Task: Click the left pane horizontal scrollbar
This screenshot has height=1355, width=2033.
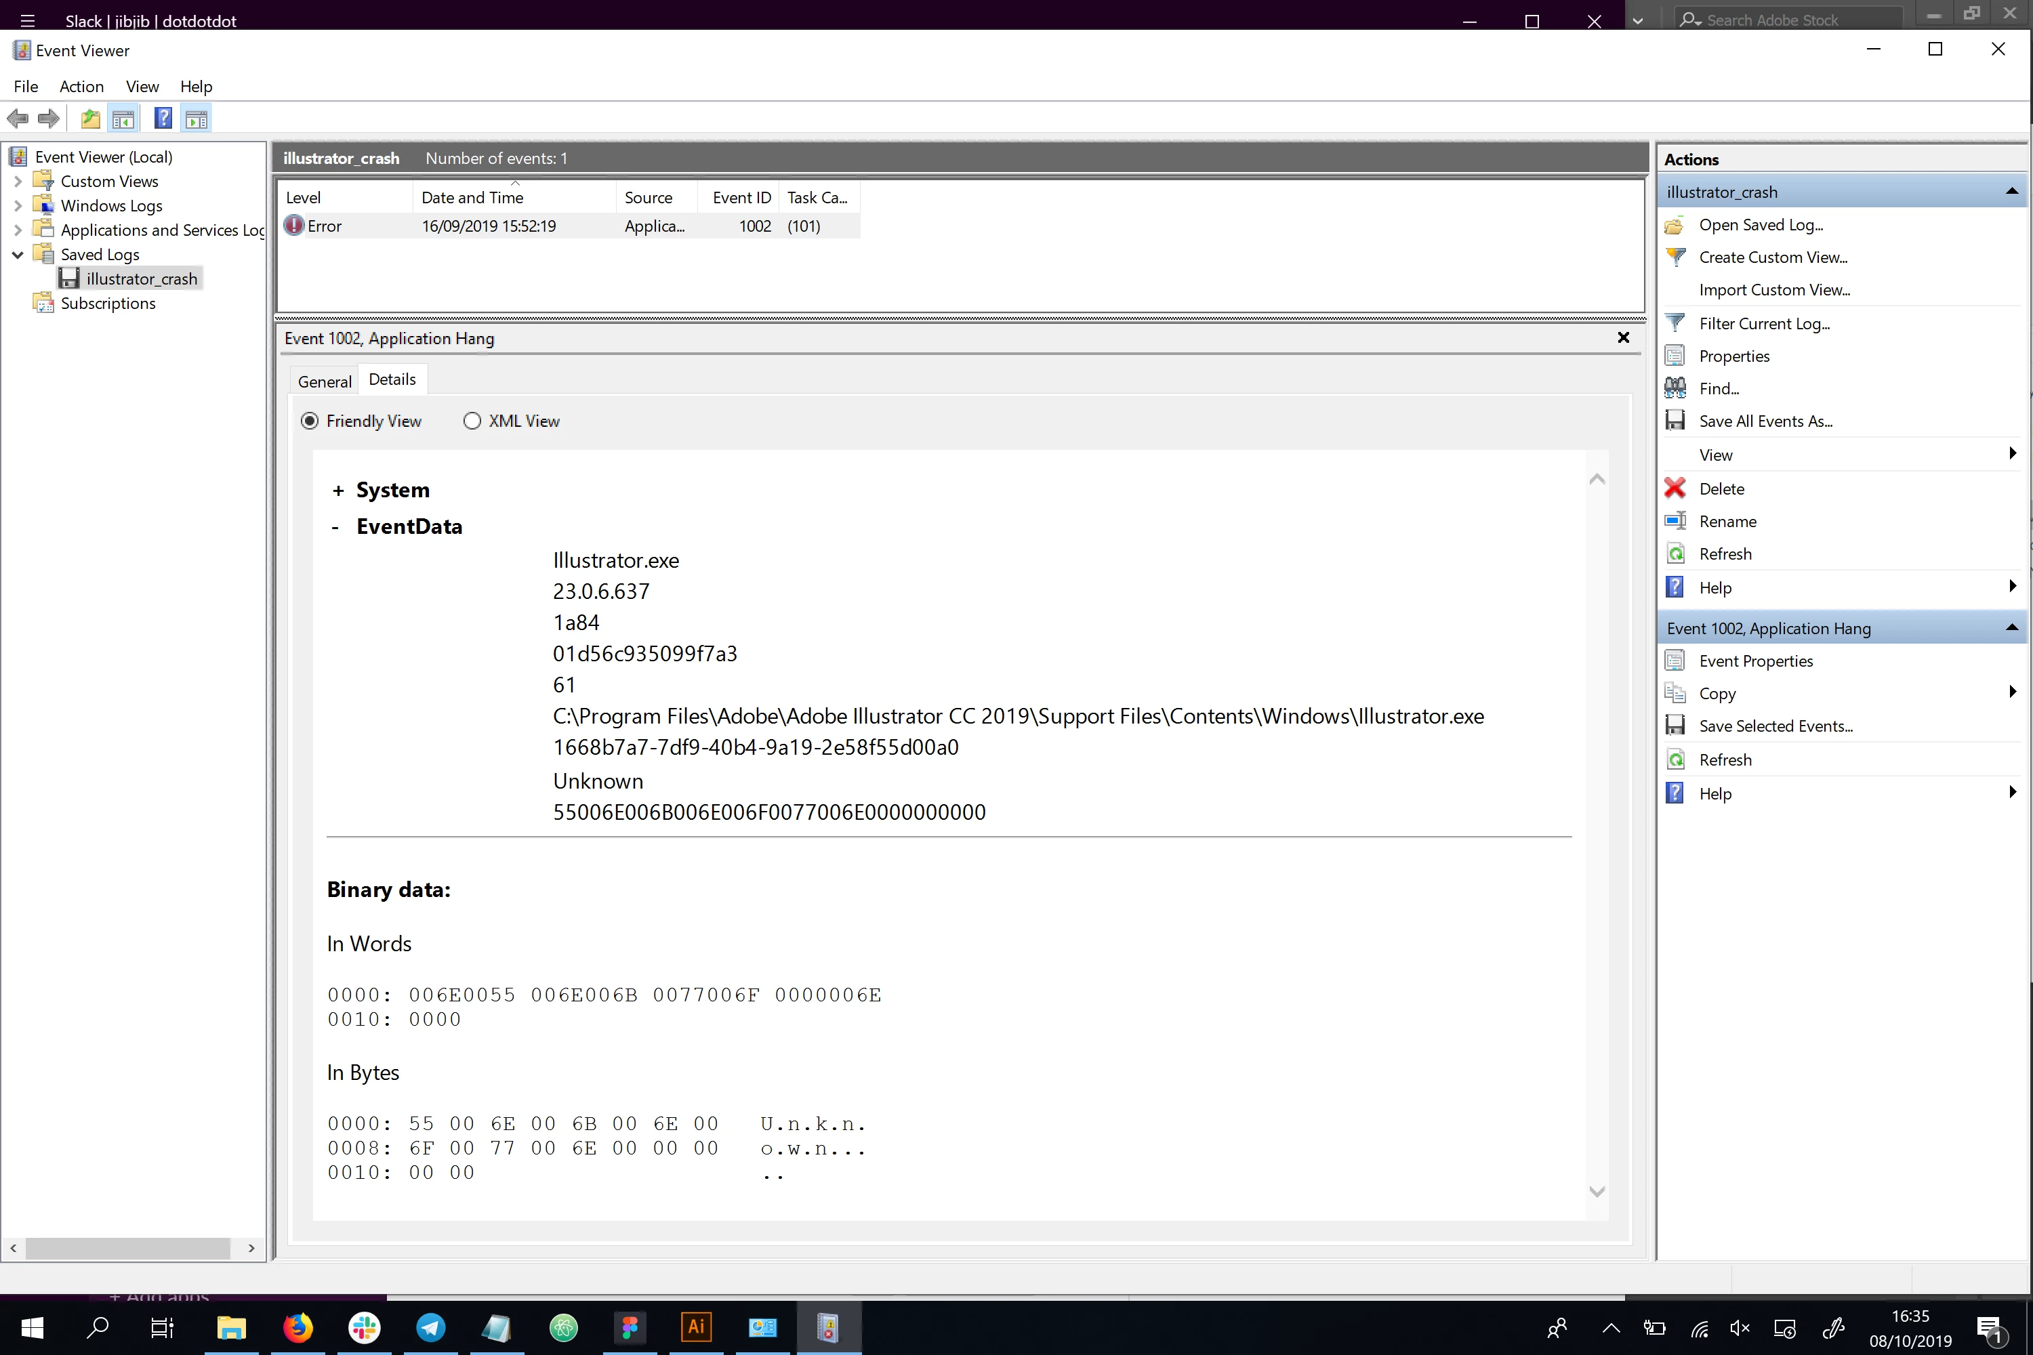Action: [x=128, y=1248]
